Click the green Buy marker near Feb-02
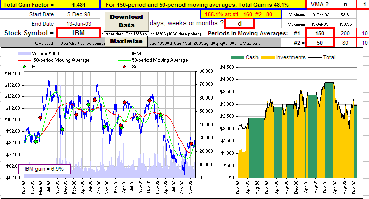 point(161,115)
